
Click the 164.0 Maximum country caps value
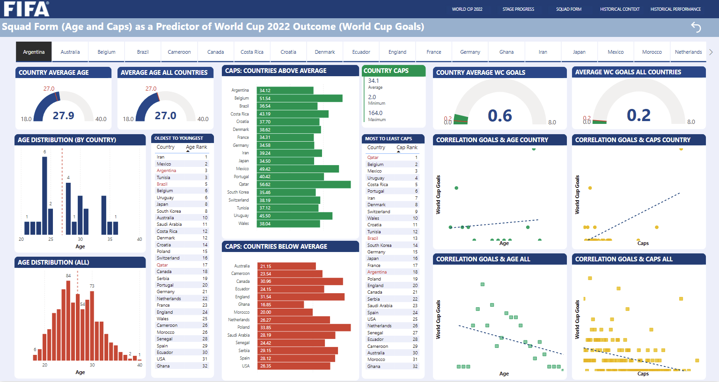[375, 113]
